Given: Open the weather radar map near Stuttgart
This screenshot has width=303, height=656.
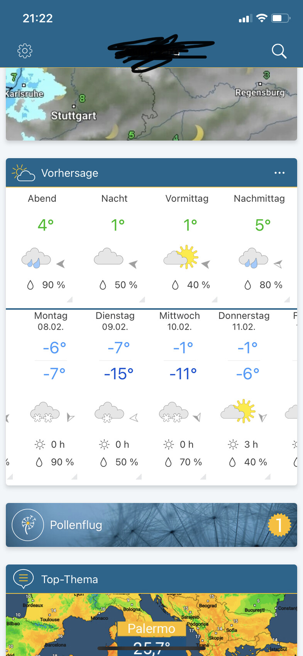Looking at the screenshot, I should (x=151, y=104).
